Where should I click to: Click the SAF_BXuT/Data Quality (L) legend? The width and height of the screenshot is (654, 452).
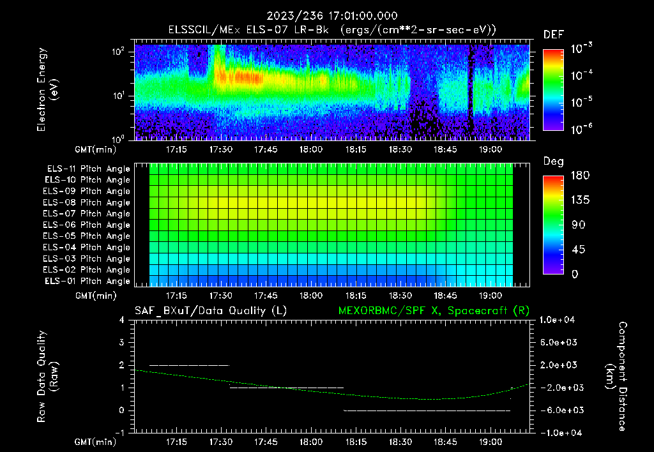coord(211,311)
